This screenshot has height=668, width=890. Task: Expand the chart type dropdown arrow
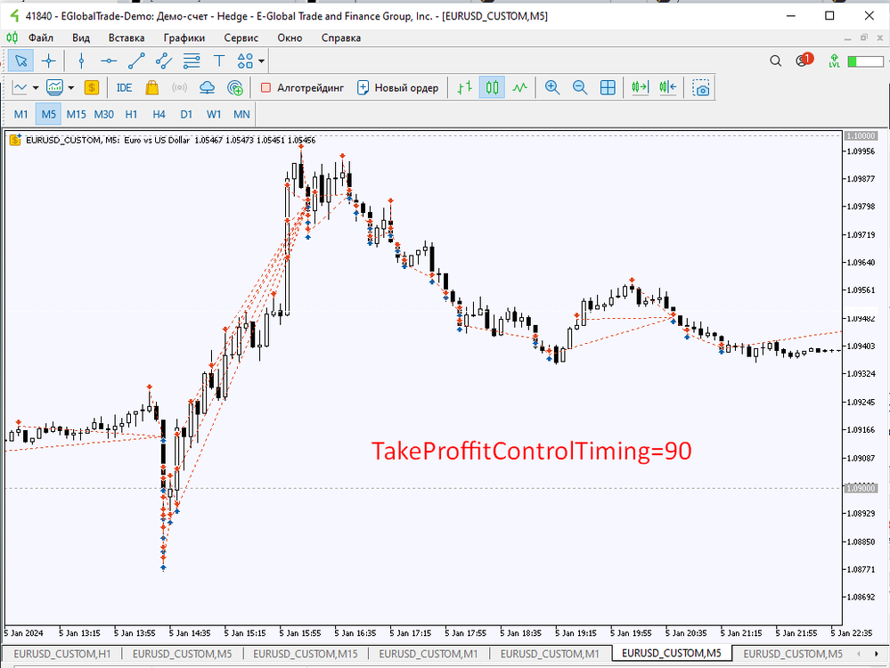pyautogui.click(x=36, y=88)
